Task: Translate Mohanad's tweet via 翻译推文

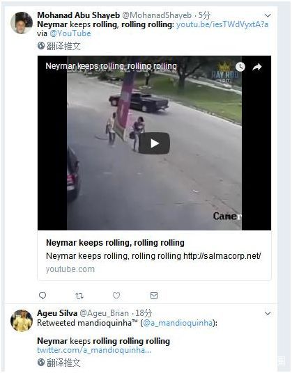Action: [x=59, y=46]
